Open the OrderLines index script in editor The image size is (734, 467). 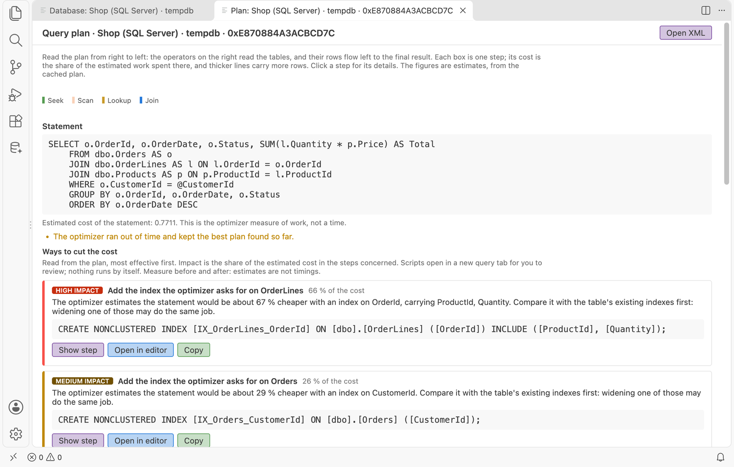[141, 350]
